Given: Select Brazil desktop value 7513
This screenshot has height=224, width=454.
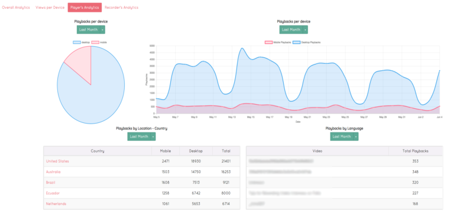Looking at the screenshot, I should [x=196, y=183].
